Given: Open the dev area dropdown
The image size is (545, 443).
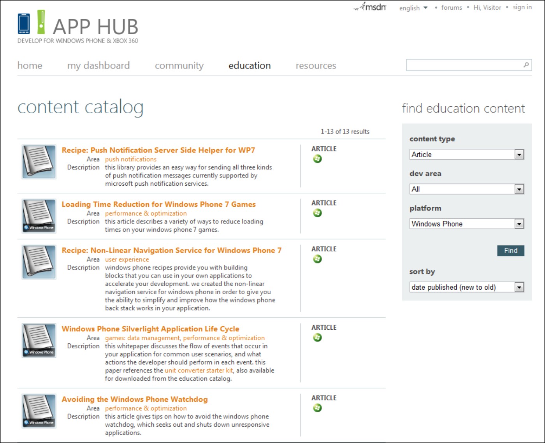Looking at the screenshot, I should click(x=467, y=189).
